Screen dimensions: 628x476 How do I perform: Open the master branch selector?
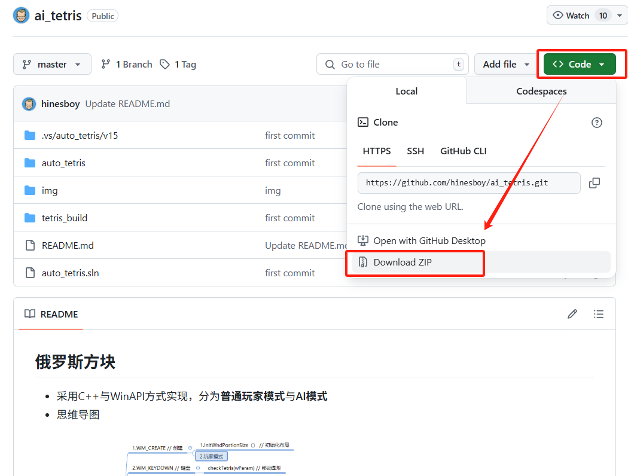pyautogui.click(x=52, y=64)
